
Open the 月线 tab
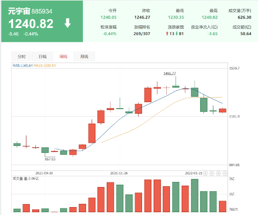[x=84, y=56]
